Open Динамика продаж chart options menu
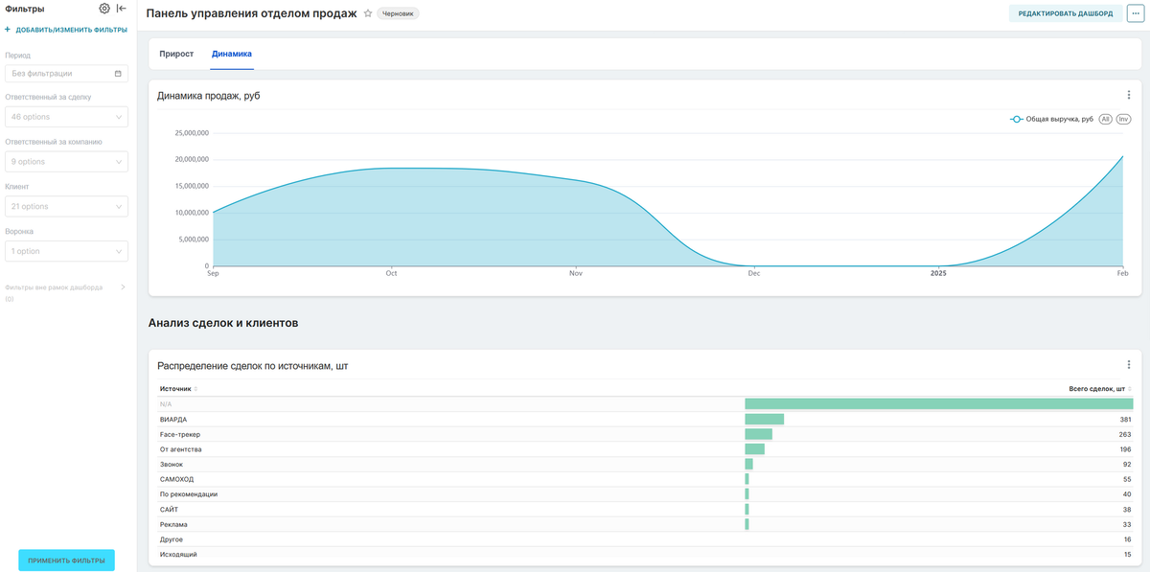Image resolution: width=1150 pixels, height=572 pixels. pyautogui.click(x=1129, y=95)
